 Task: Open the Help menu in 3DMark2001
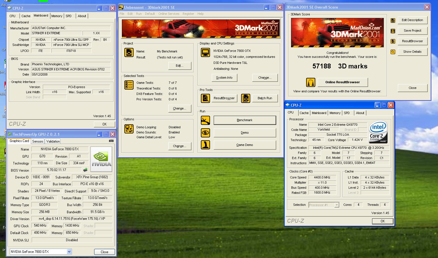click(x=201, y=14)
